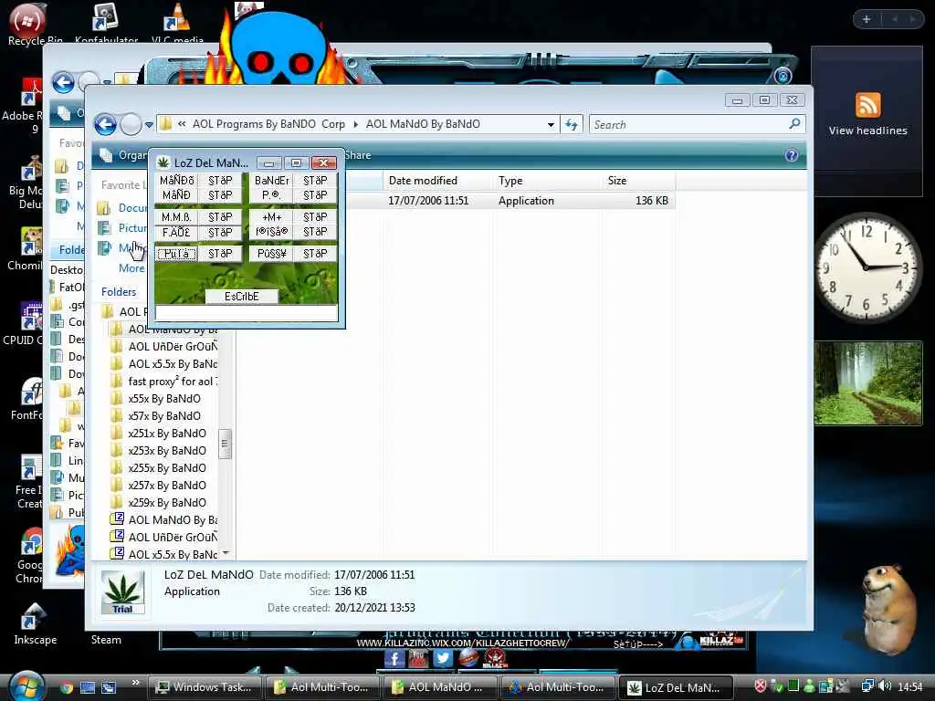935x701 pixels.
Task: Collapse the Folders pane header
Action: pos(119,292)
